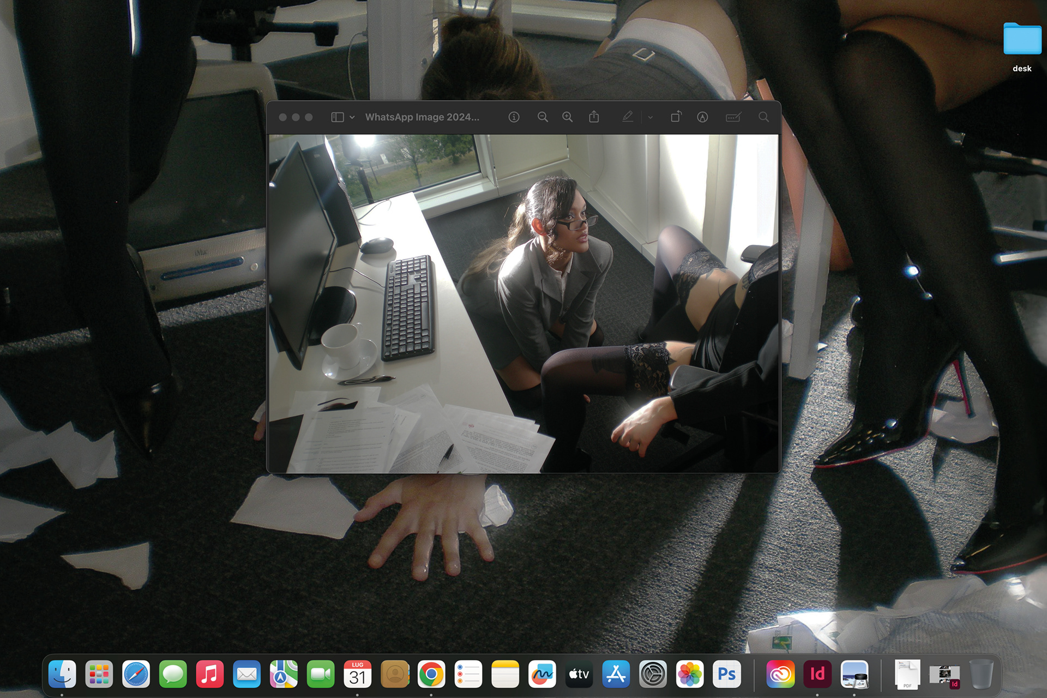Zoom out of the image in Preview
The image size is (1047, 698).
(543, 117)
